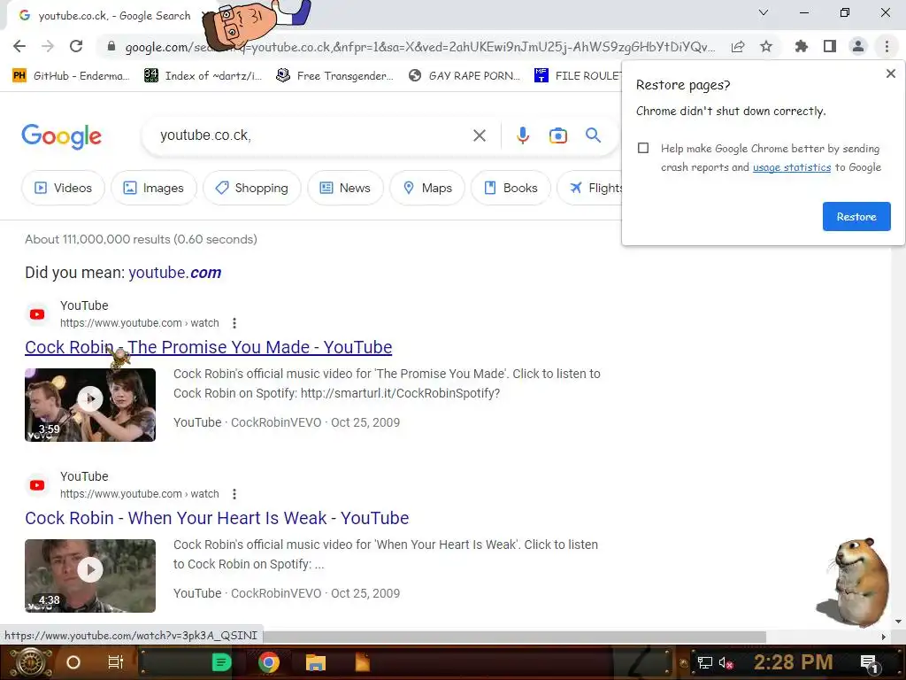Open the GitHub - Enderma... bookmark
This screenshot has width=906, height=680.
coord(71,76)
